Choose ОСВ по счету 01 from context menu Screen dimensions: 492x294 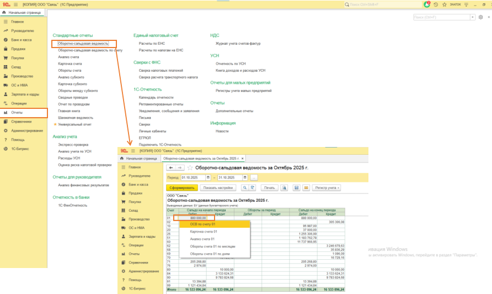pyautogui.click(x=215, y=224)
